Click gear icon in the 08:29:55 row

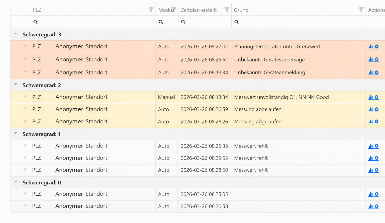click(376, 158)
